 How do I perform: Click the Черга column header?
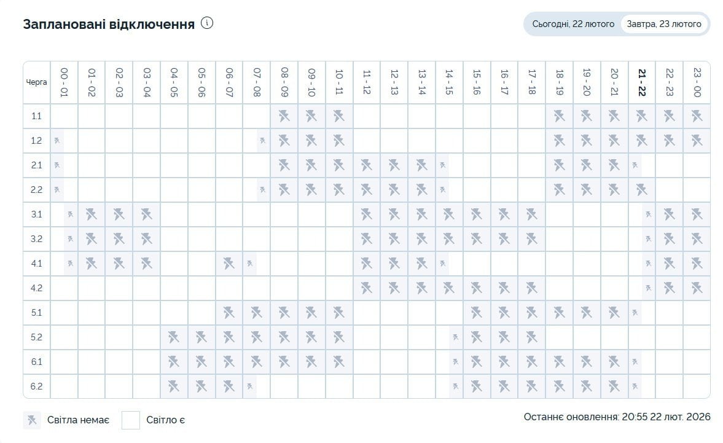click(x=36, y=82)
